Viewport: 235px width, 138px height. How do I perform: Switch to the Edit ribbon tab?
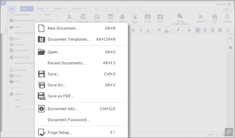point(24,9)
